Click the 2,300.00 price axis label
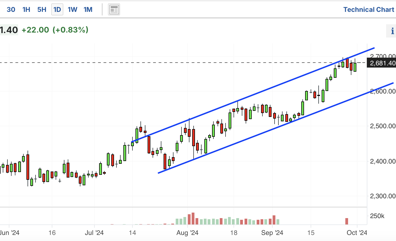 point(383,196)
